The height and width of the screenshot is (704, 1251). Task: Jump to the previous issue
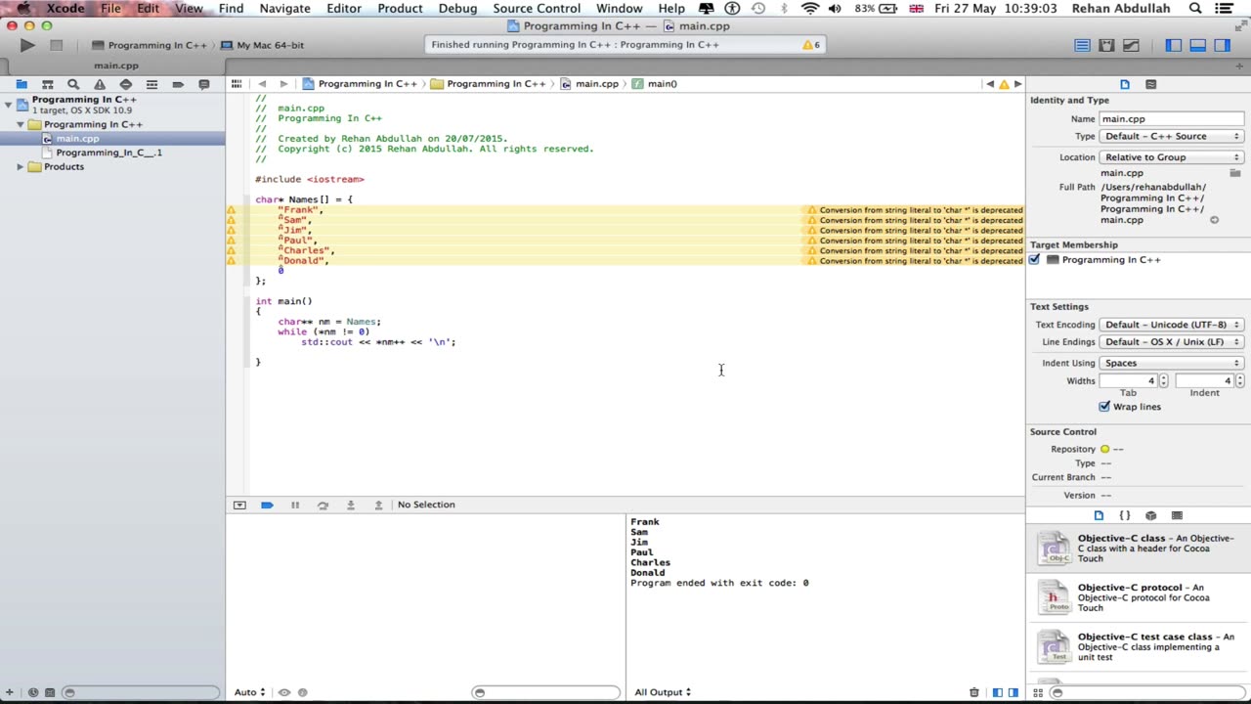pos(990,84)
